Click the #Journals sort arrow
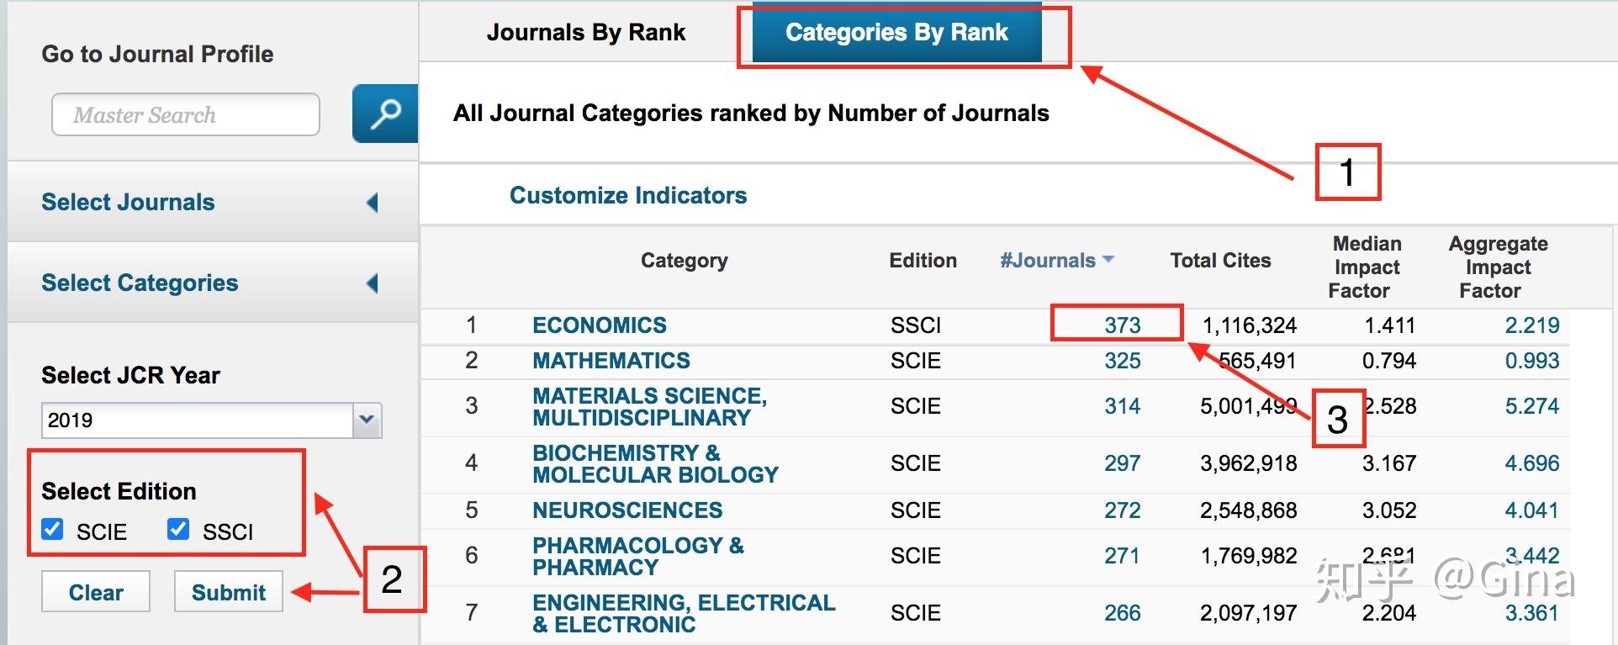Screen dimensions: 1618x645 1108,260
